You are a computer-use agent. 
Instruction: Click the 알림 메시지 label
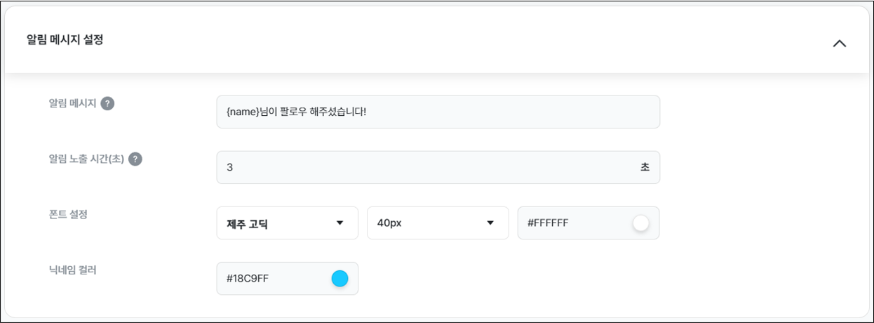(x=72, y=103)
